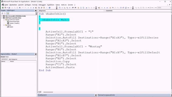This screenshot has width=172, height=97.
Task: Click the Uncomment Block icon
Action: click(x=83, y=8)
